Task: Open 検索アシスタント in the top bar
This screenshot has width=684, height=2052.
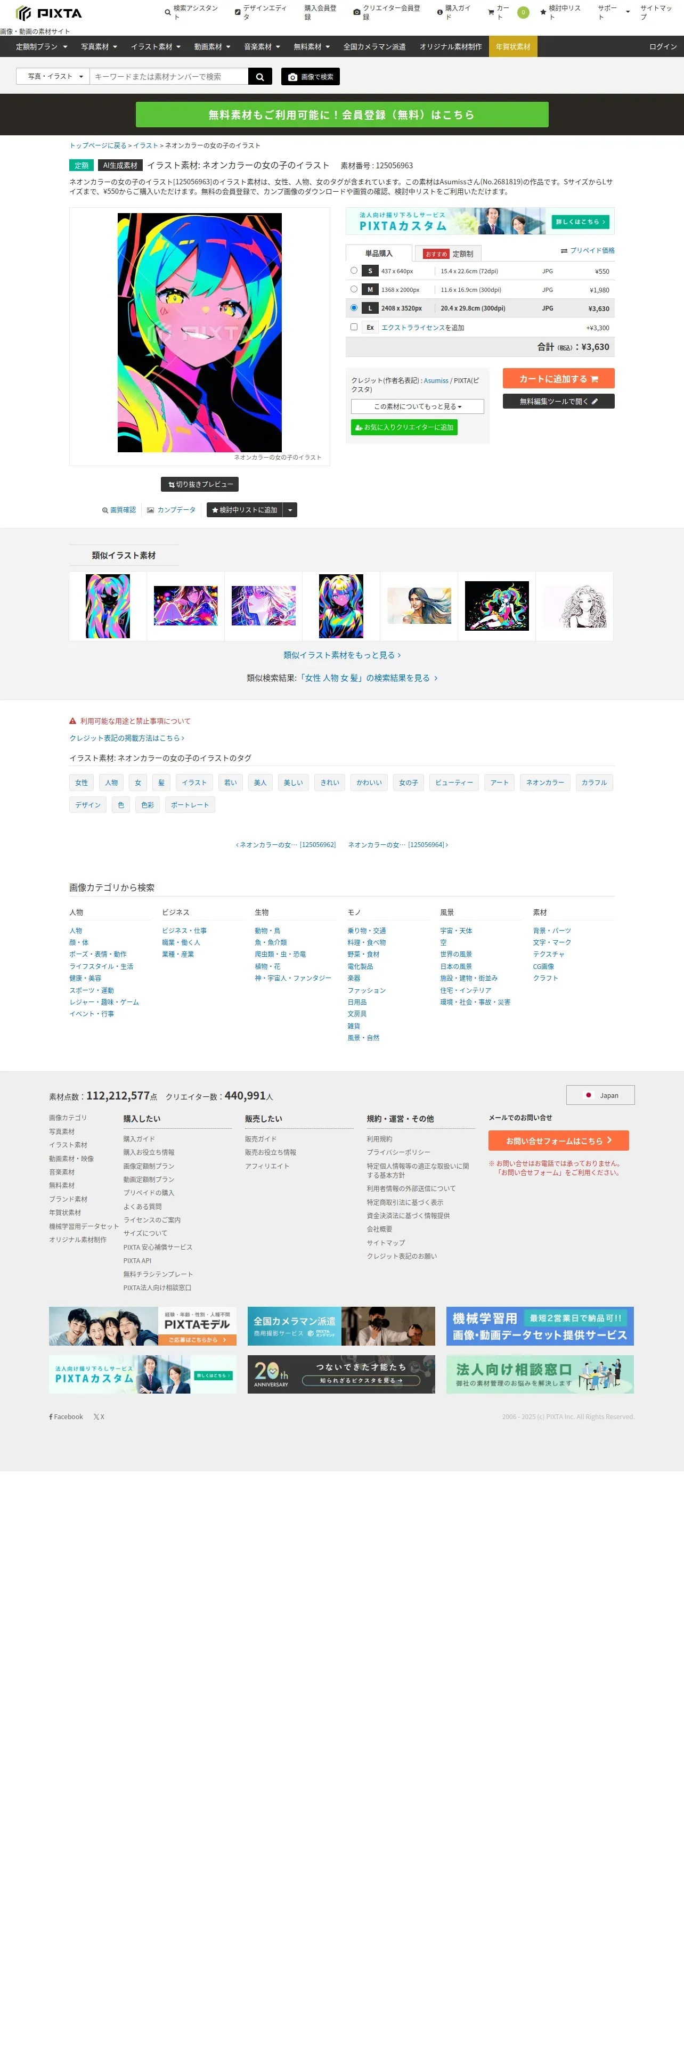Action: click(192, 12)
